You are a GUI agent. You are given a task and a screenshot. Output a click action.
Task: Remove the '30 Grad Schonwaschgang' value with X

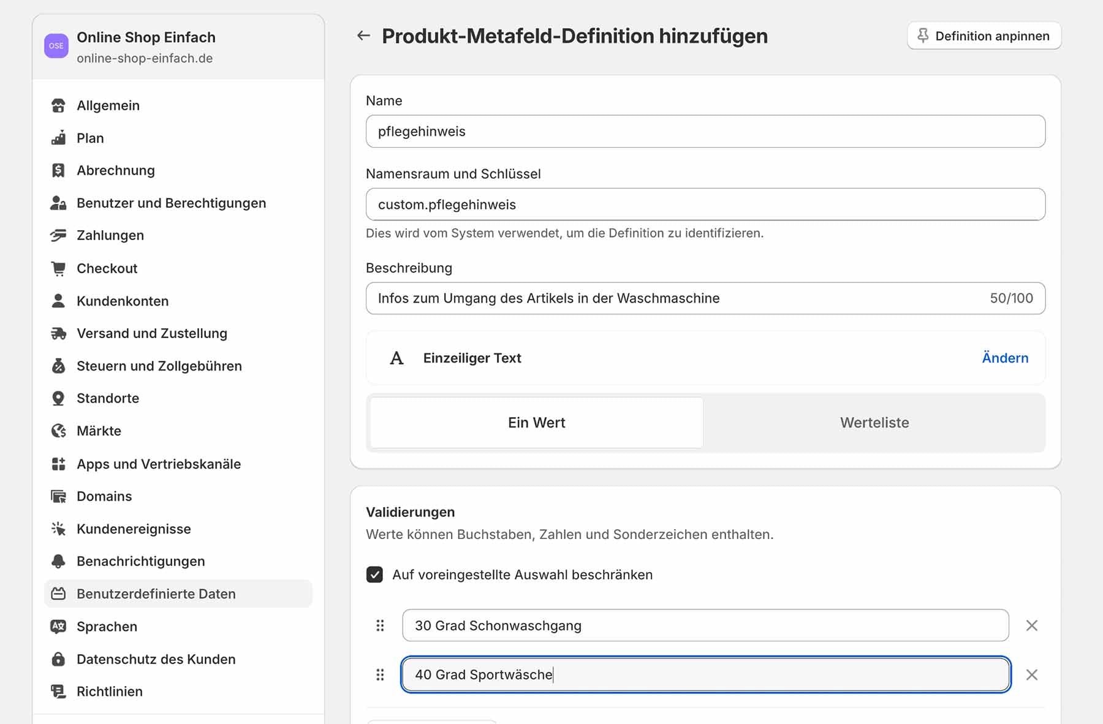[1032, 625]
